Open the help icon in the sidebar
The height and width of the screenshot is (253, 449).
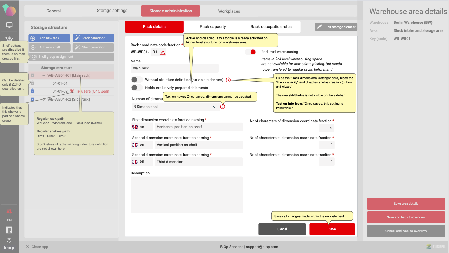coord(9,240)
